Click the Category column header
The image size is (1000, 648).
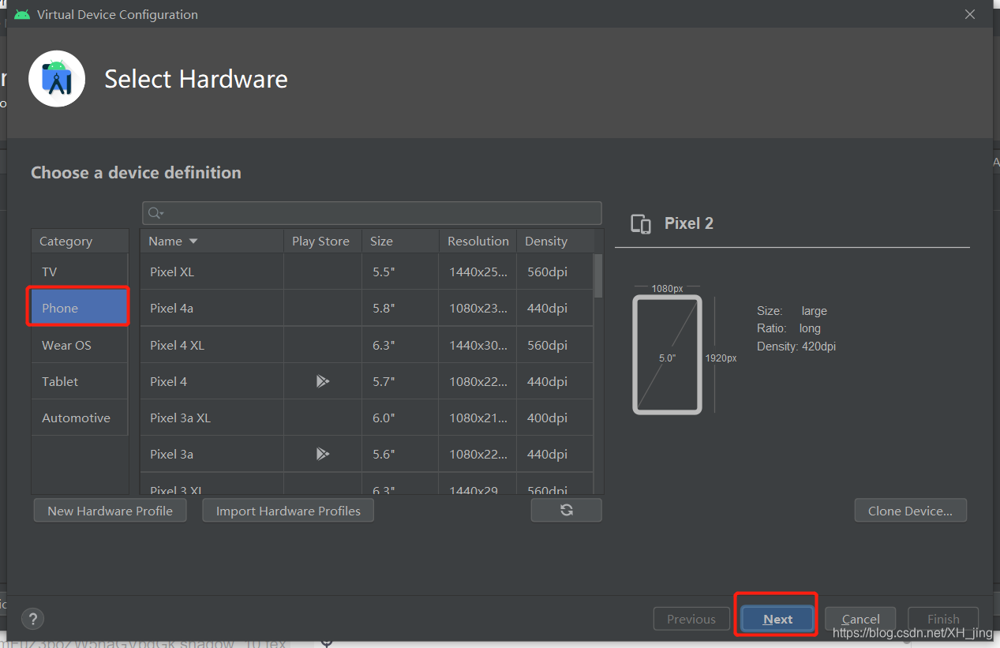tap(80, 242)
